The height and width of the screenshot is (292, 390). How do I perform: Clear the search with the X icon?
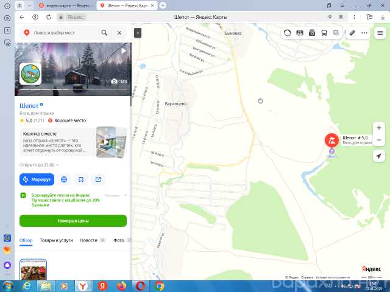tap(119, 33)
